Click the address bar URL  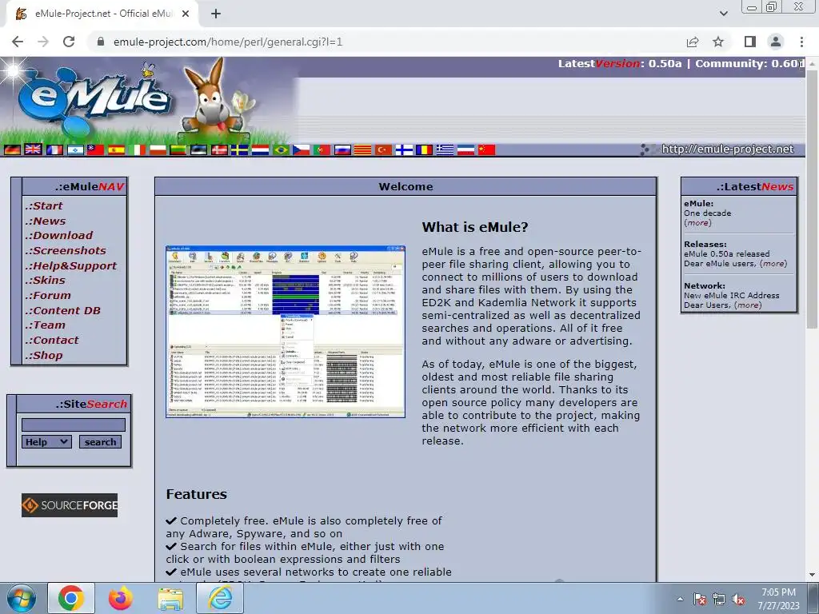(x=228, y=42)
